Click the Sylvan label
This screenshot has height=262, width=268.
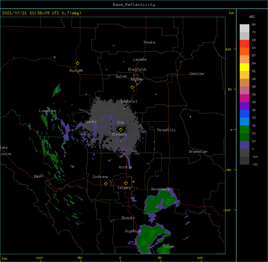click(x=121, y=76)
